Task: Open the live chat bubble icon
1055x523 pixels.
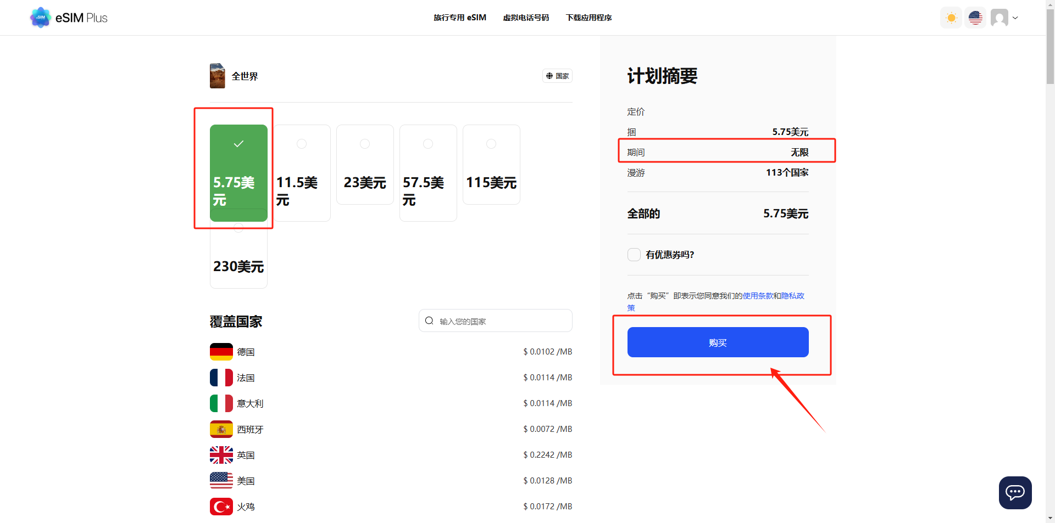Action: click(1015, 492)
